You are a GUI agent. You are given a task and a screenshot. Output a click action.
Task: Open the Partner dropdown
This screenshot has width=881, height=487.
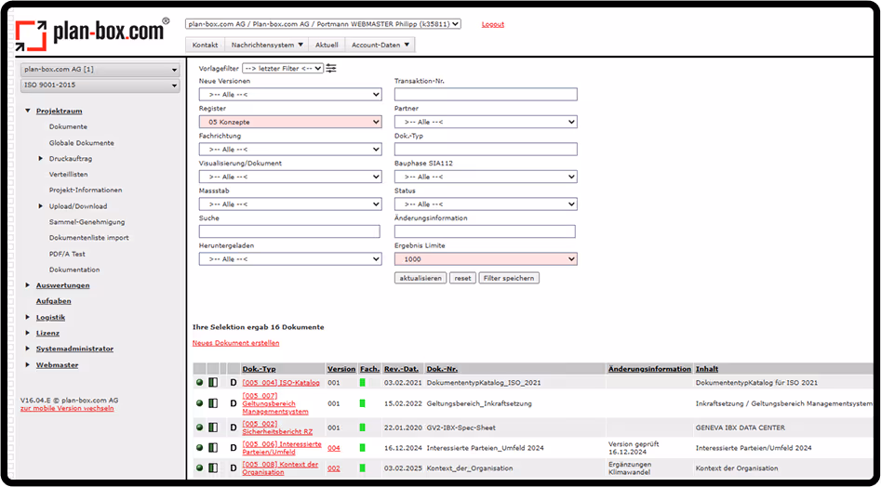(486, 122)
